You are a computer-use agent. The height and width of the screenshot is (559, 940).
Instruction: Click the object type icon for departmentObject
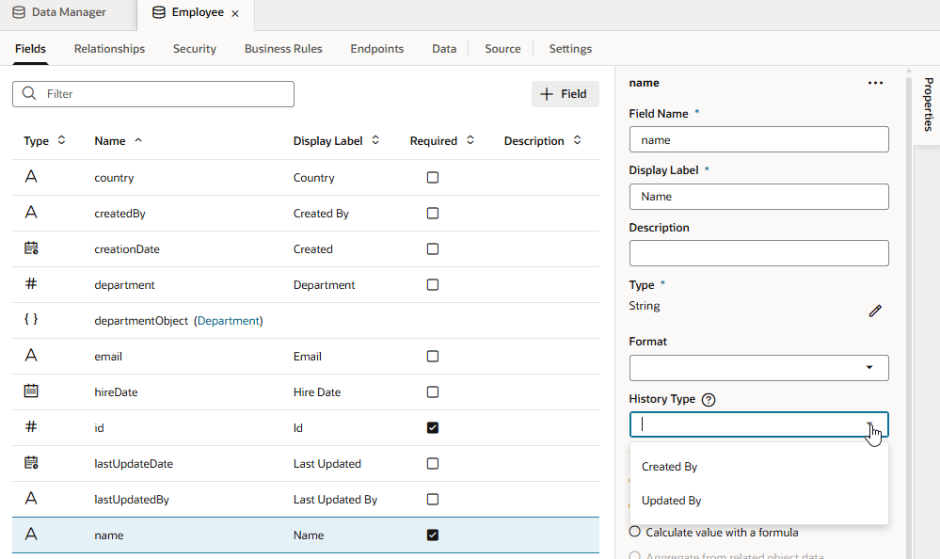coord(31,320)
